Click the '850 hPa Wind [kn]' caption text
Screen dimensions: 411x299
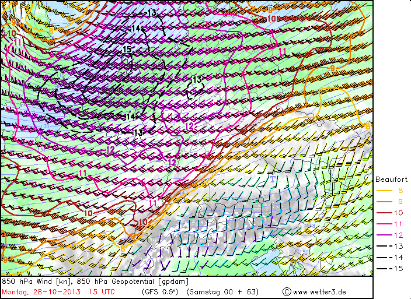click(37, 282)
